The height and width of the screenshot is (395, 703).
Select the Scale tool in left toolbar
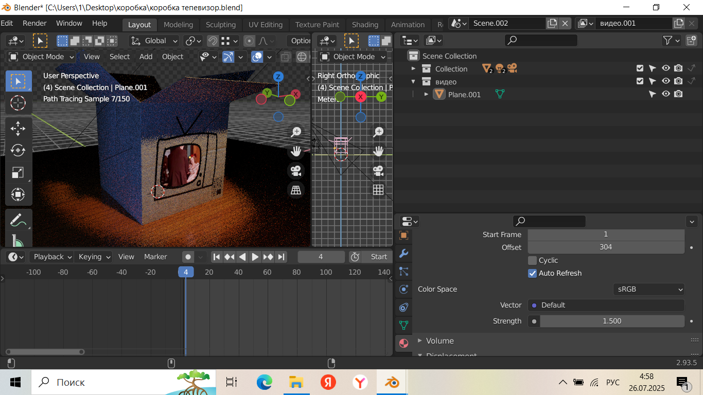pyautogui.click(x=18, y=172)
